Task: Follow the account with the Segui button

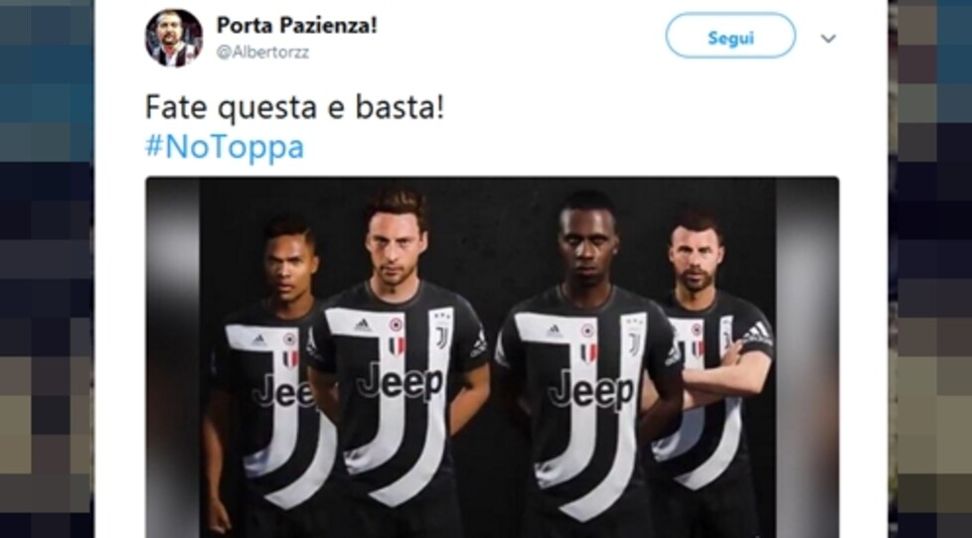Action: point(730,37)
